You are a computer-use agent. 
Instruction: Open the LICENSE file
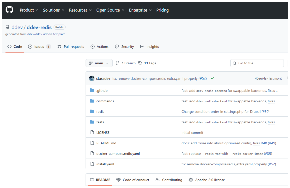click(x=103, y=133)
